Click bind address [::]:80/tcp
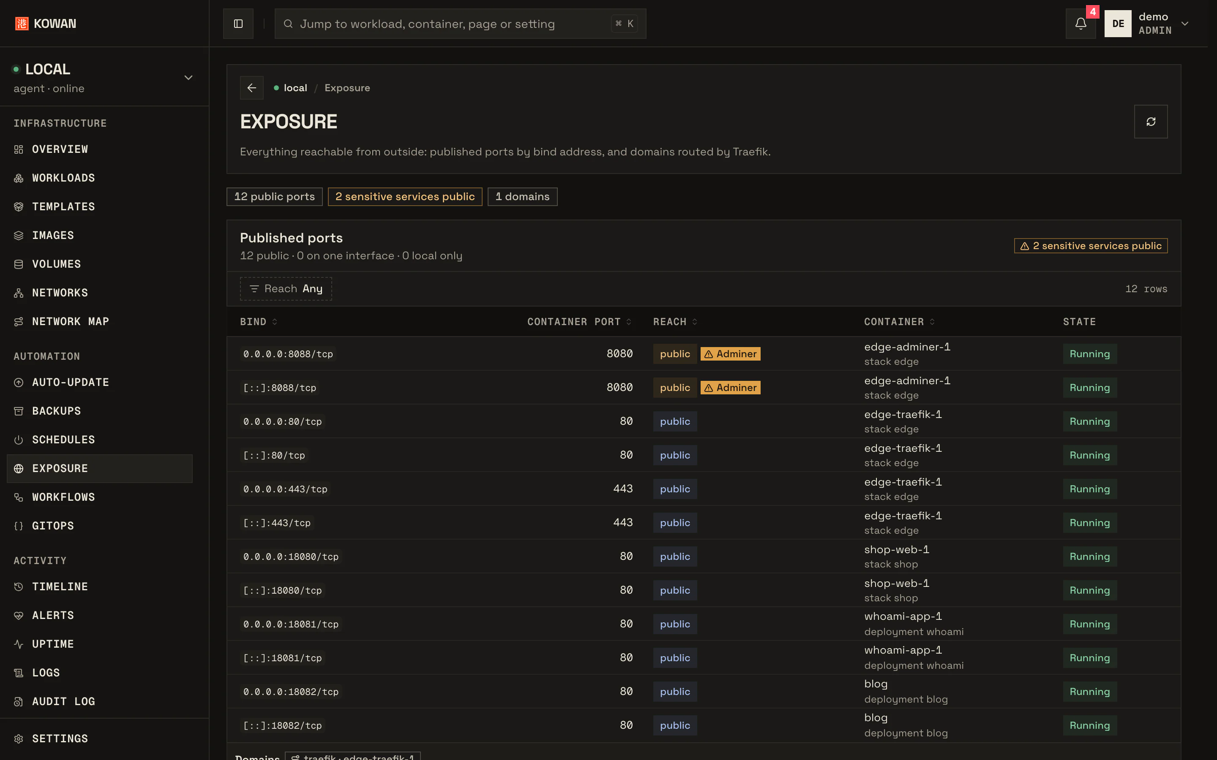The width and height of the screenshot is (1217, 760). pyautogui.click(x=274, y=456)
